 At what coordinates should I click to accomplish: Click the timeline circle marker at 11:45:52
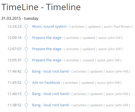click(26, 82)
